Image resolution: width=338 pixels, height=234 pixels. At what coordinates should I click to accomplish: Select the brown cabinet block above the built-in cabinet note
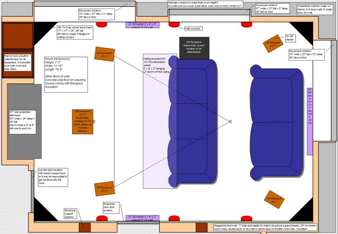[17, 36]
